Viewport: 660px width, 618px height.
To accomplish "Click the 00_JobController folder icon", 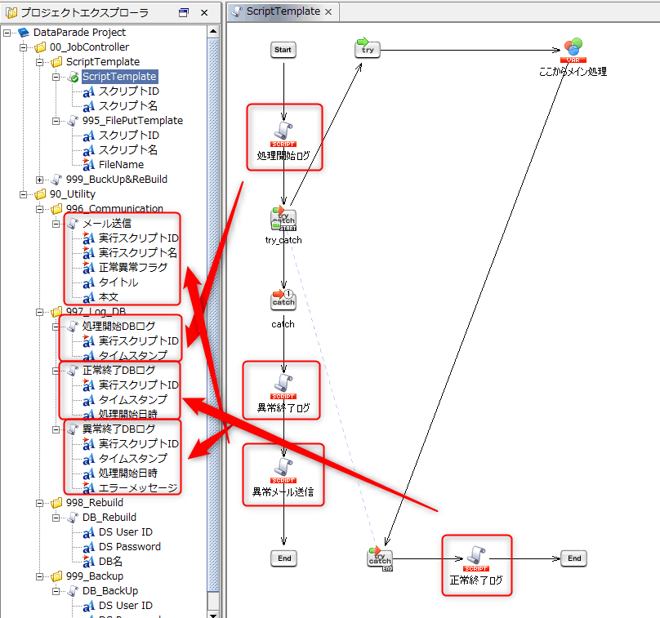I will [x=40, y=47].
